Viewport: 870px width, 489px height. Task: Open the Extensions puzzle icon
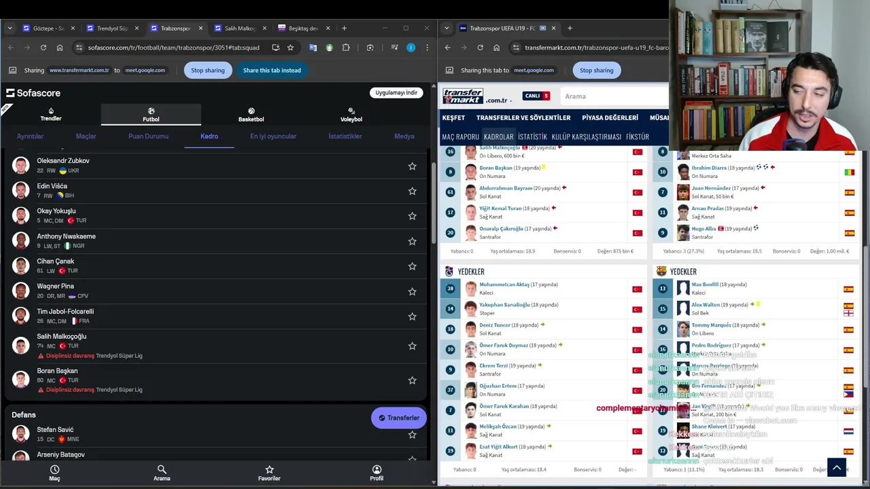pyautogui.click(x=346, y=48)
